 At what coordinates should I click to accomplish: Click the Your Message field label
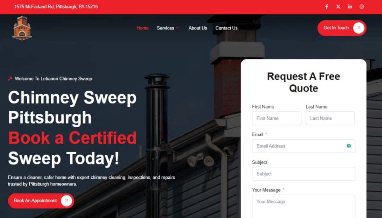click(266, 190)
